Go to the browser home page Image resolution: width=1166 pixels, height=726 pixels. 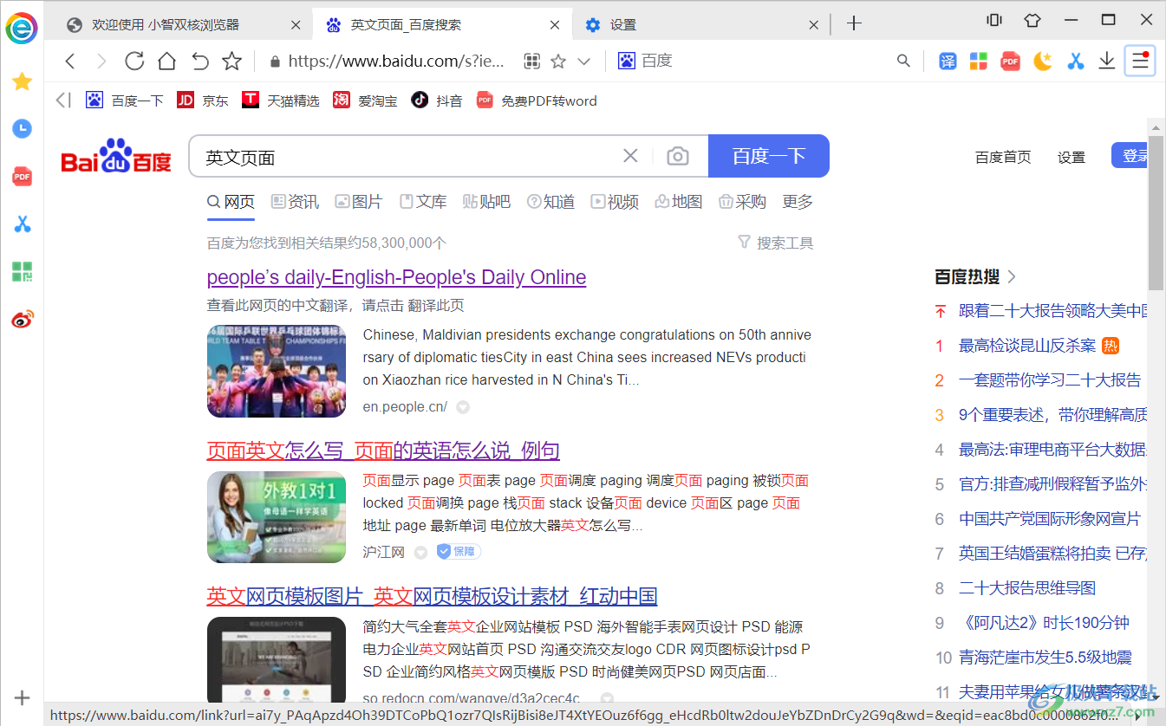(x=166, y=61)
